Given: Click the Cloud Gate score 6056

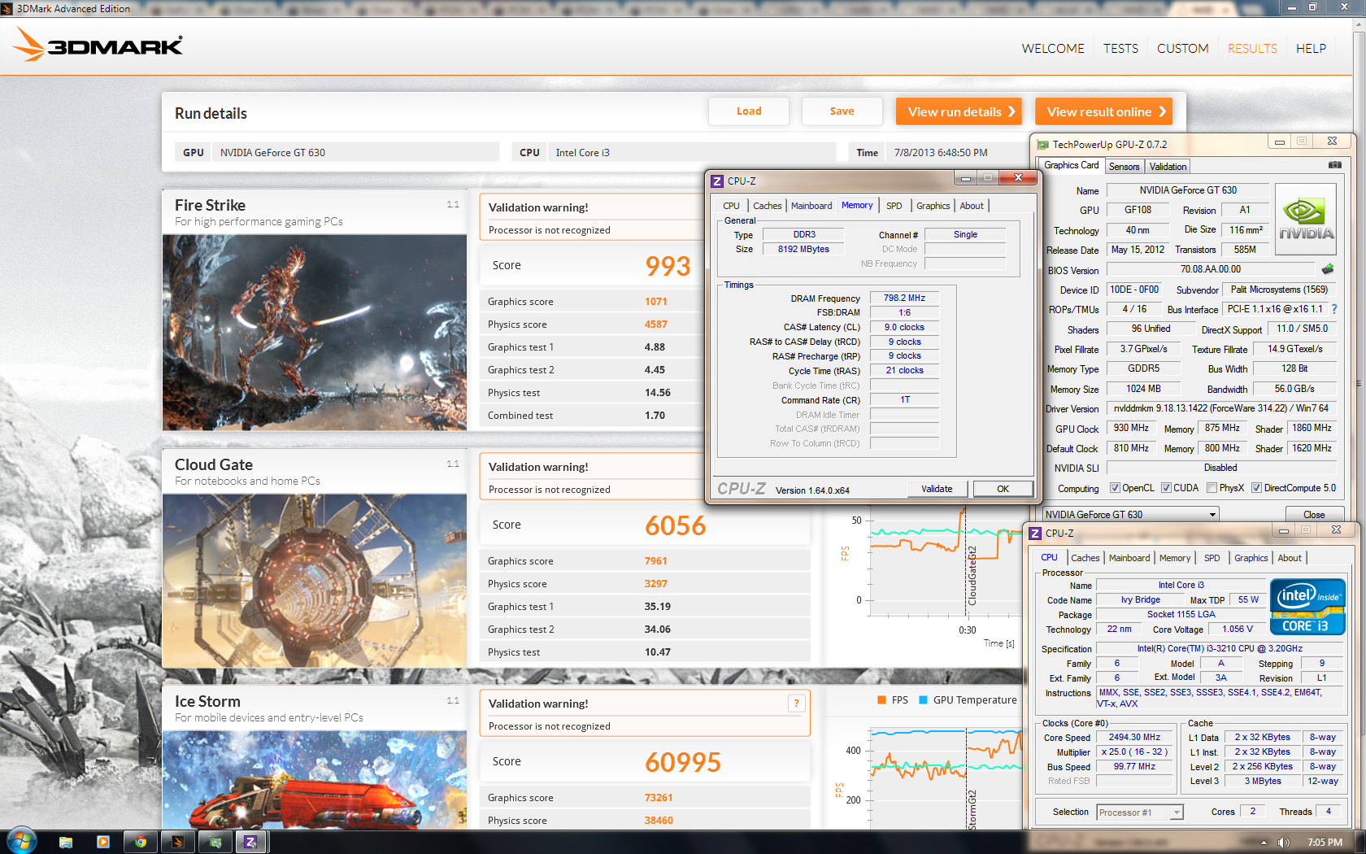Looking at the screenshot, I should [x=675, y=525].
